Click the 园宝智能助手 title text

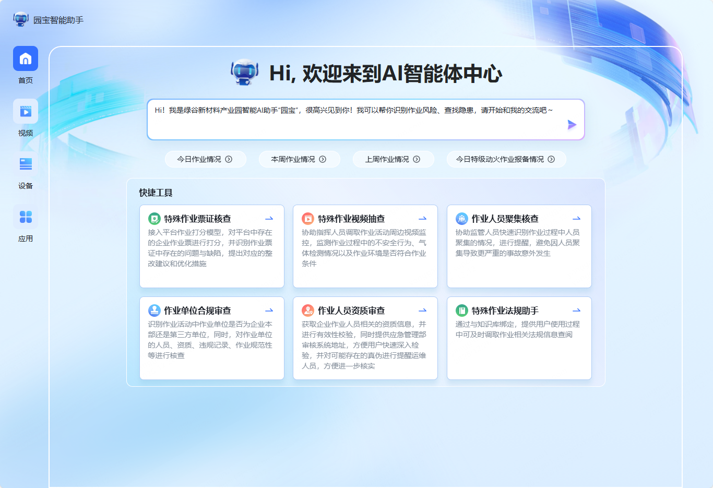pyautogui.click(x=58, y=20)
